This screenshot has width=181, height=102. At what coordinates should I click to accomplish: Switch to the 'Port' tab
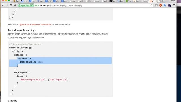113,1
